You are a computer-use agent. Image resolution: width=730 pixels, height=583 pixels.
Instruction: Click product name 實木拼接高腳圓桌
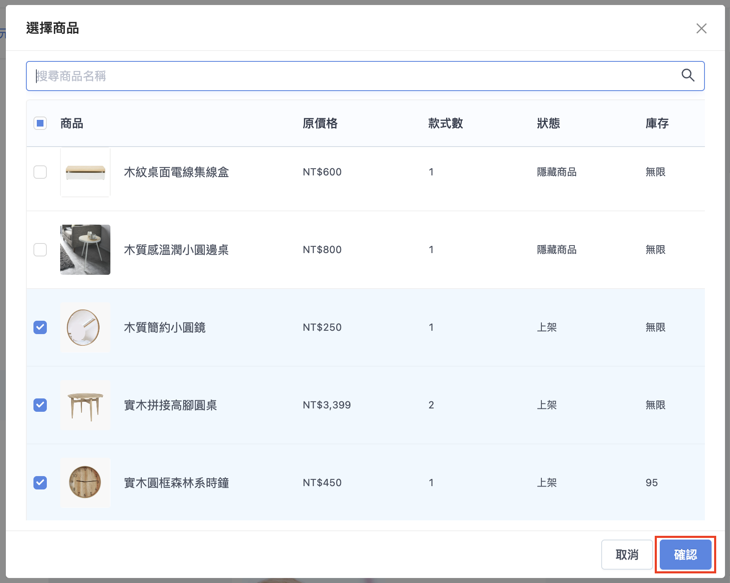(x=171, y=405)
